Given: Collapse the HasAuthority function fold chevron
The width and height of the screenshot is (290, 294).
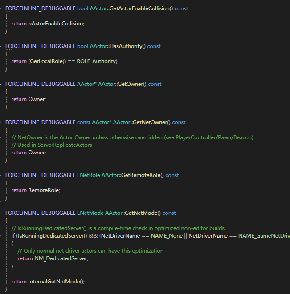Looking at the screenshot, I should [1, 46].
